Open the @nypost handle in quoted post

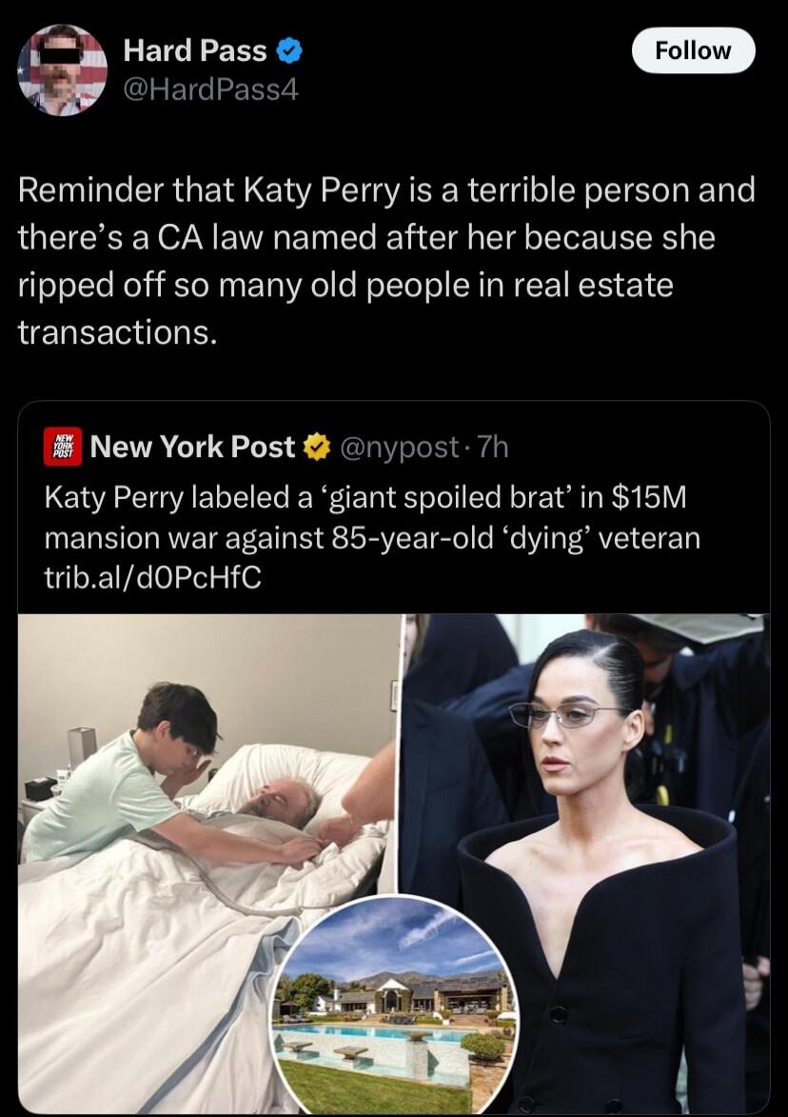point(399,448)
